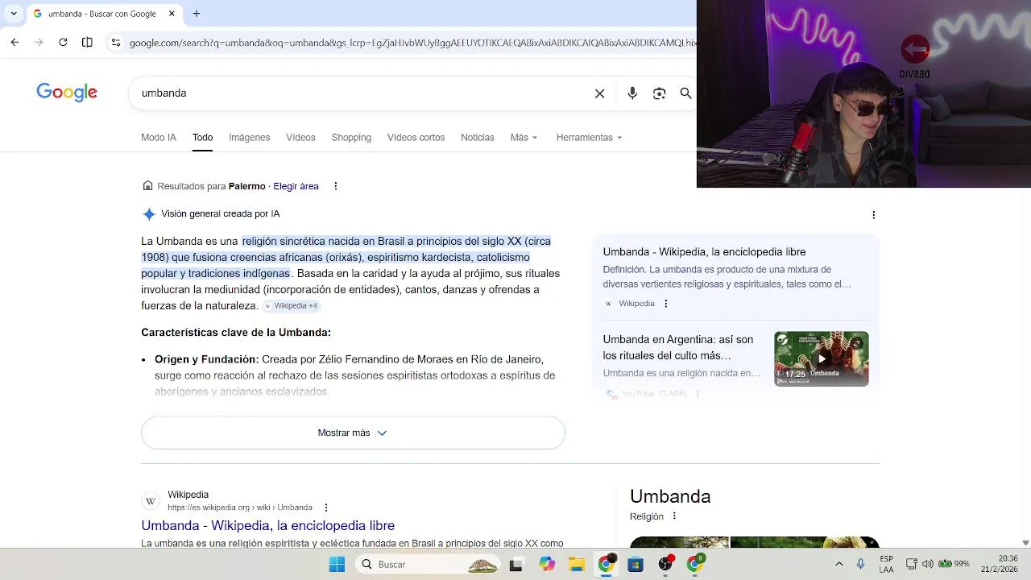This screenshot has width=1031, height=580.
Task: Open Microsoft Store from the taskbar
Action: 636,565
